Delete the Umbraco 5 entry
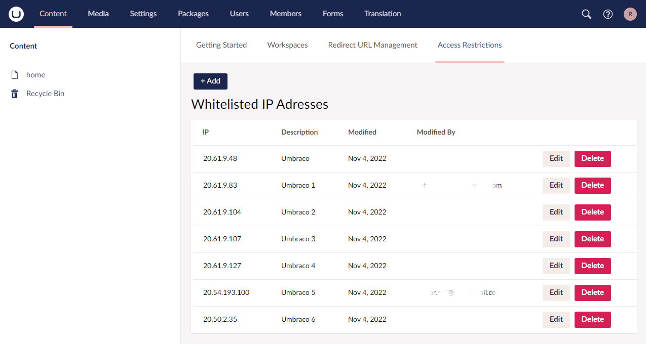The image size is (646, 344). point(592,292)
